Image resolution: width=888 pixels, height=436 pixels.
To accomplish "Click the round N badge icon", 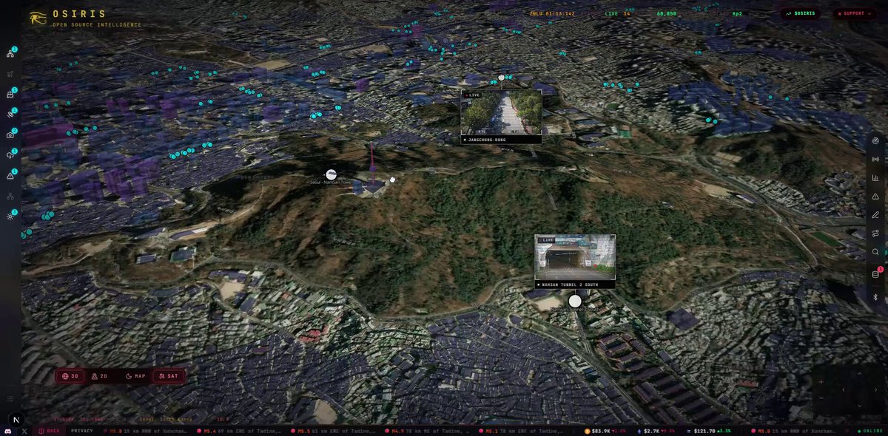I will (x=16, y=420).
